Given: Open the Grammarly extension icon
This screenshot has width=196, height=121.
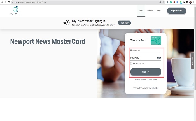Looking at the screenshot, I should [x=171, y=2].
